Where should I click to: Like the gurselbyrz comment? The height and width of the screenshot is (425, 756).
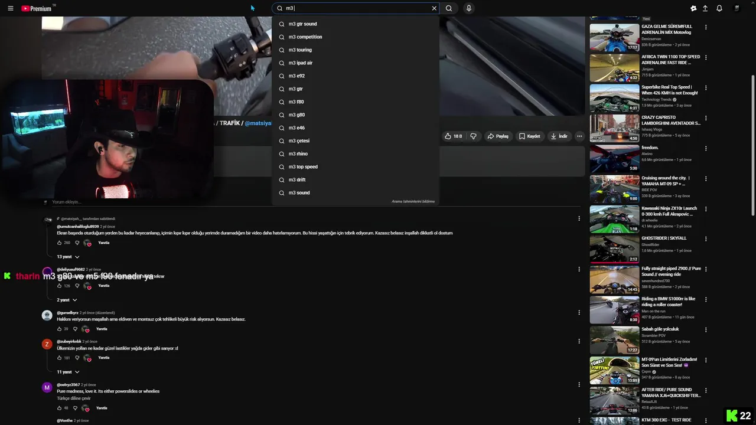coord(60,329)
